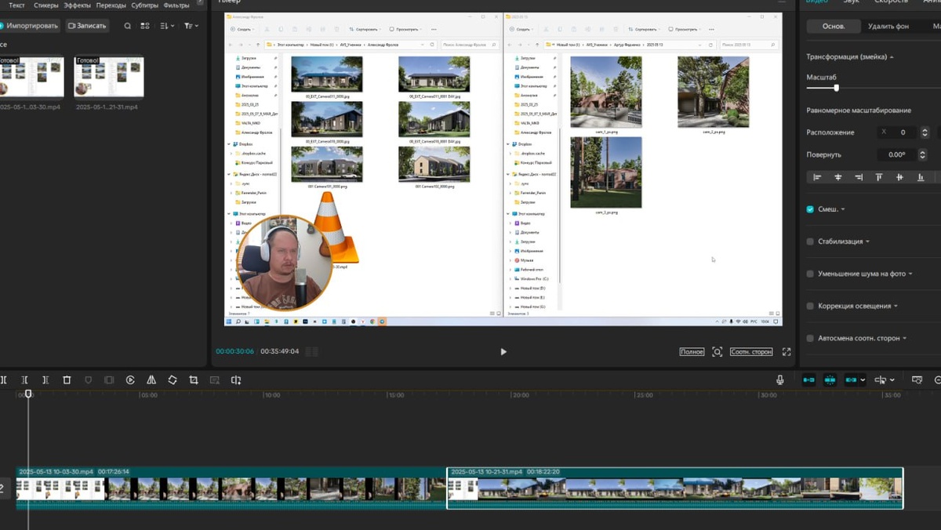Uncheck the 'Смеш.' checkbox

pyautogui.click(x=810, y=209)
